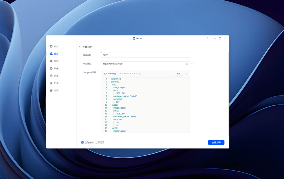284x179 pixels.
Task: Select the 项目 project icon in sidebar
Action: click(51, 54)
